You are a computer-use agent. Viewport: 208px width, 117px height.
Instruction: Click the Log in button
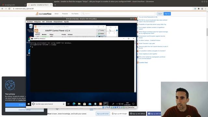160,14
